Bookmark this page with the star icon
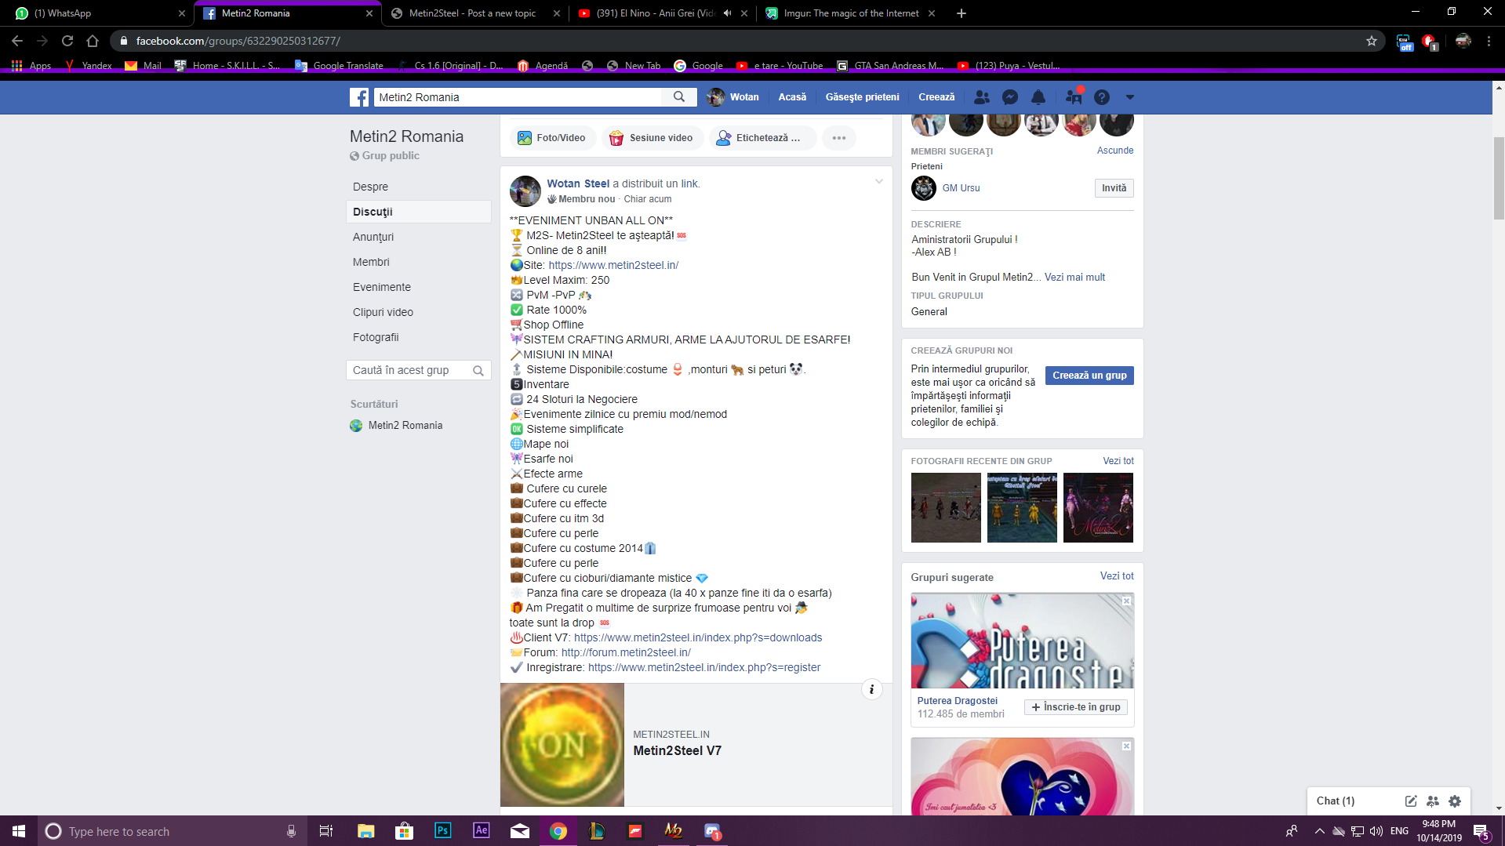1505x846 pixels. (x=1372, y=41)
